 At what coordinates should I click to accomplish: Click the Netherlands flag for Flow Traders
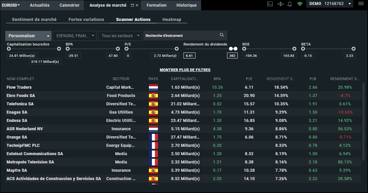(x=153, y=87)
